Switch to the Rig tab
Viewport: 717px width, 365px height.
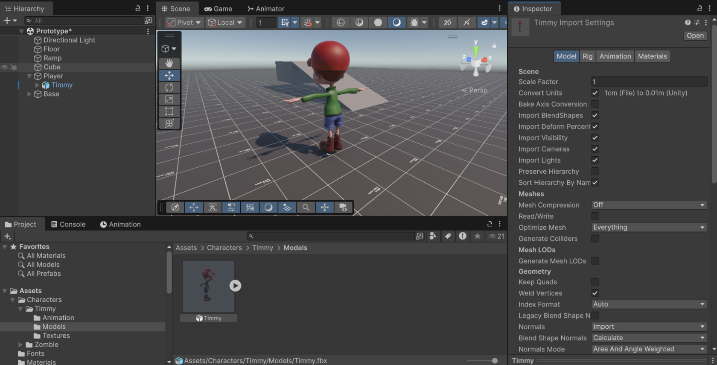tap(588, 56)
